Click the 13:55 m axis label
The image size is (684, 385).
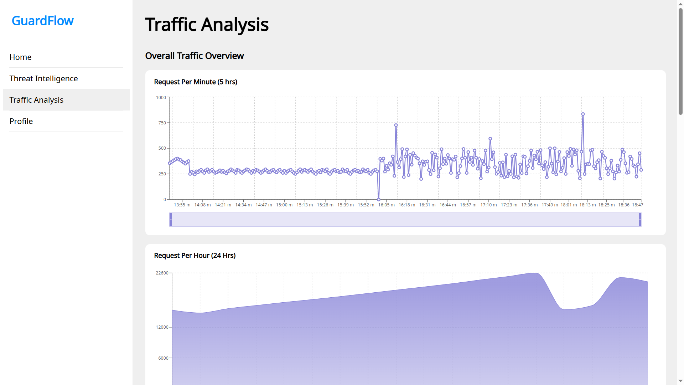(x=182, y=205)
